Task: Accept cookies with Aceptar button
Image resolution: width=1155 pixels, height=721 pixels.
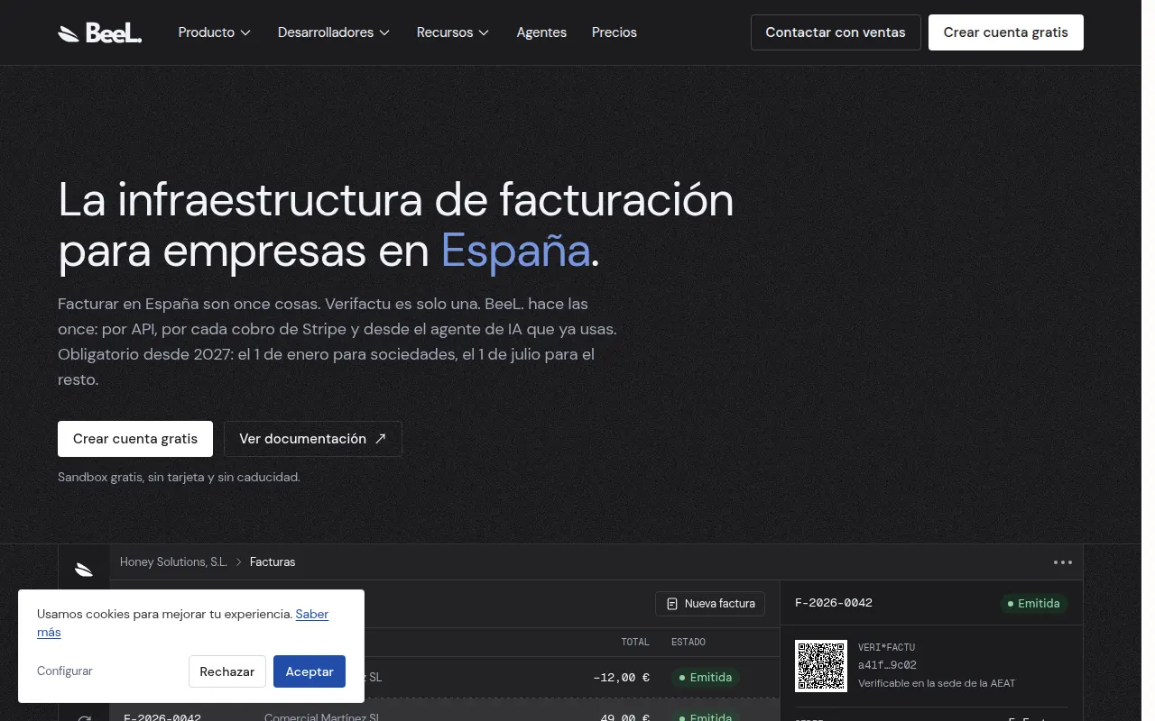Action: pos(310,671)
